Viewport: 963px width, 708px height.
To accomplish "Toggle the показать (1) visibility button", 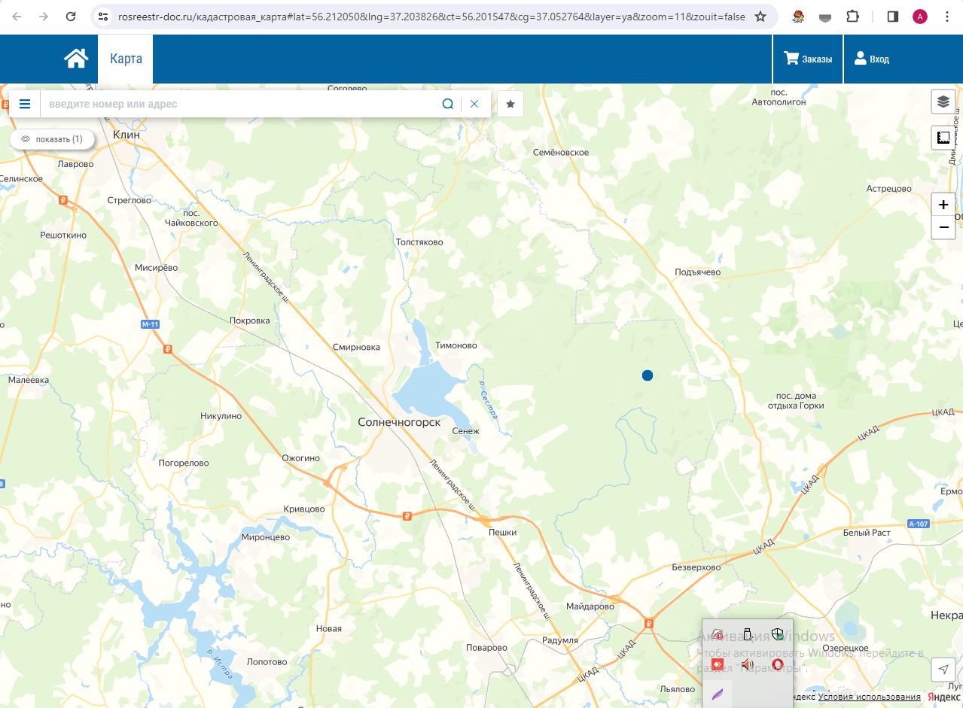I will pyautogui.click(x=52, y=139).
